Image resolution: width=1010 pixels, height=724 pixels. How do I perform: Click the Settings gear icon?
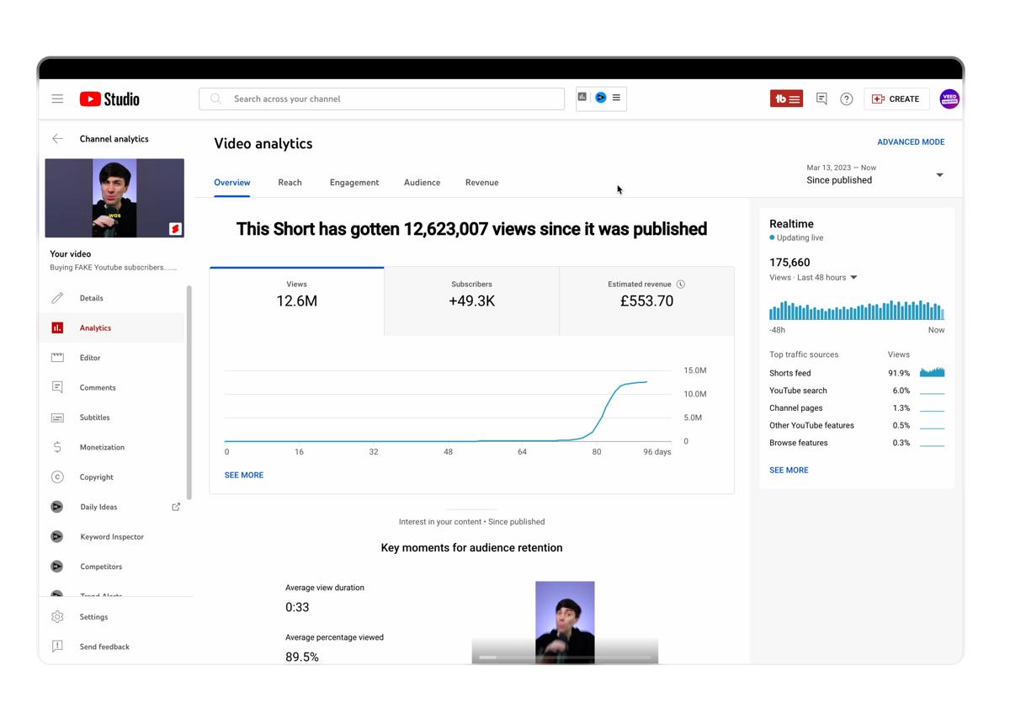[x=57, y=617]
